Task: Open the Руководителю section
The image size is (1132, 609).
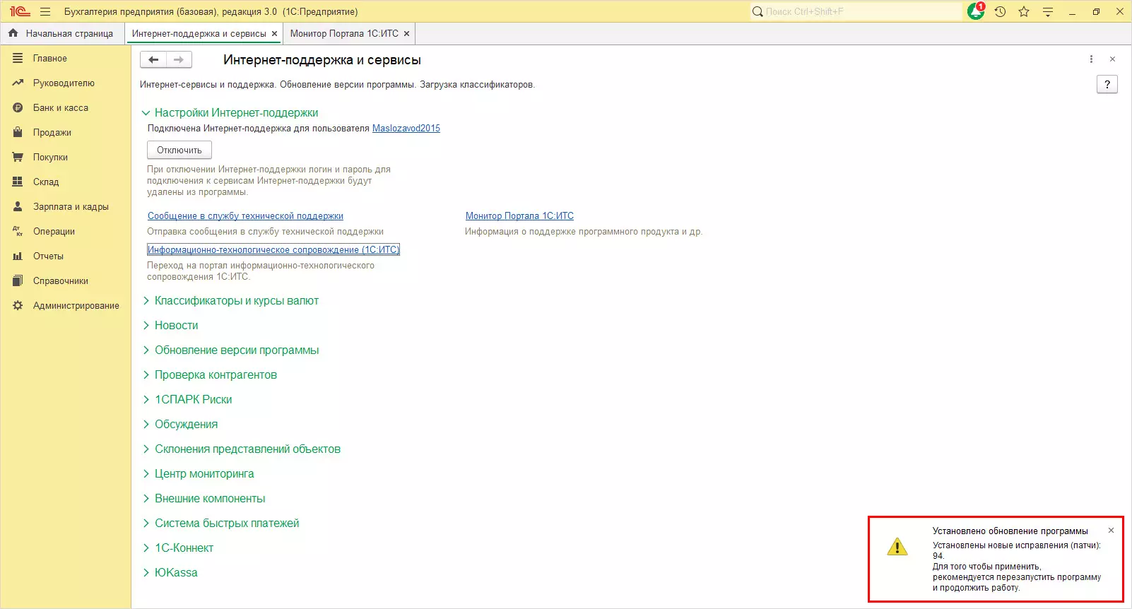Action: (x=64, y=83)
